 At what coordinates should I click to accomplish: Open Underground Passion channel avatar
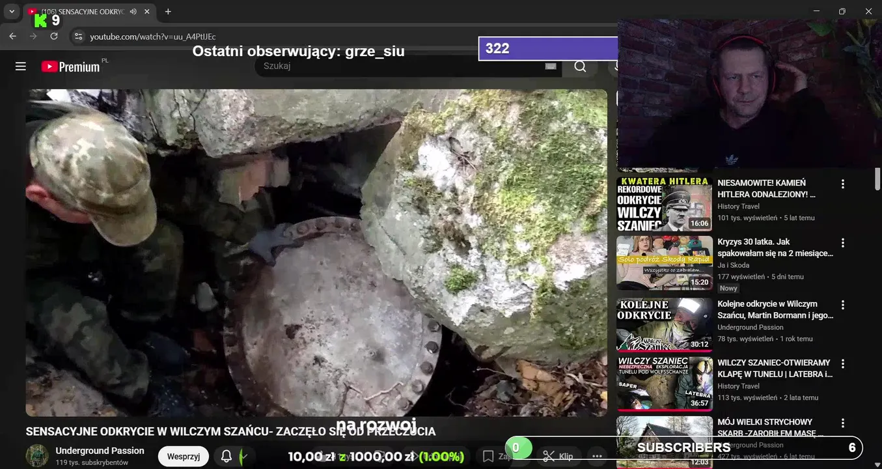coord(37,456)
